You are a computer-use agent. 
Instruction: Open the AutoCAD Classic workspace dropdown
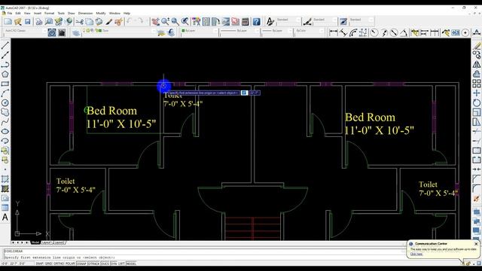pos(25,31)
